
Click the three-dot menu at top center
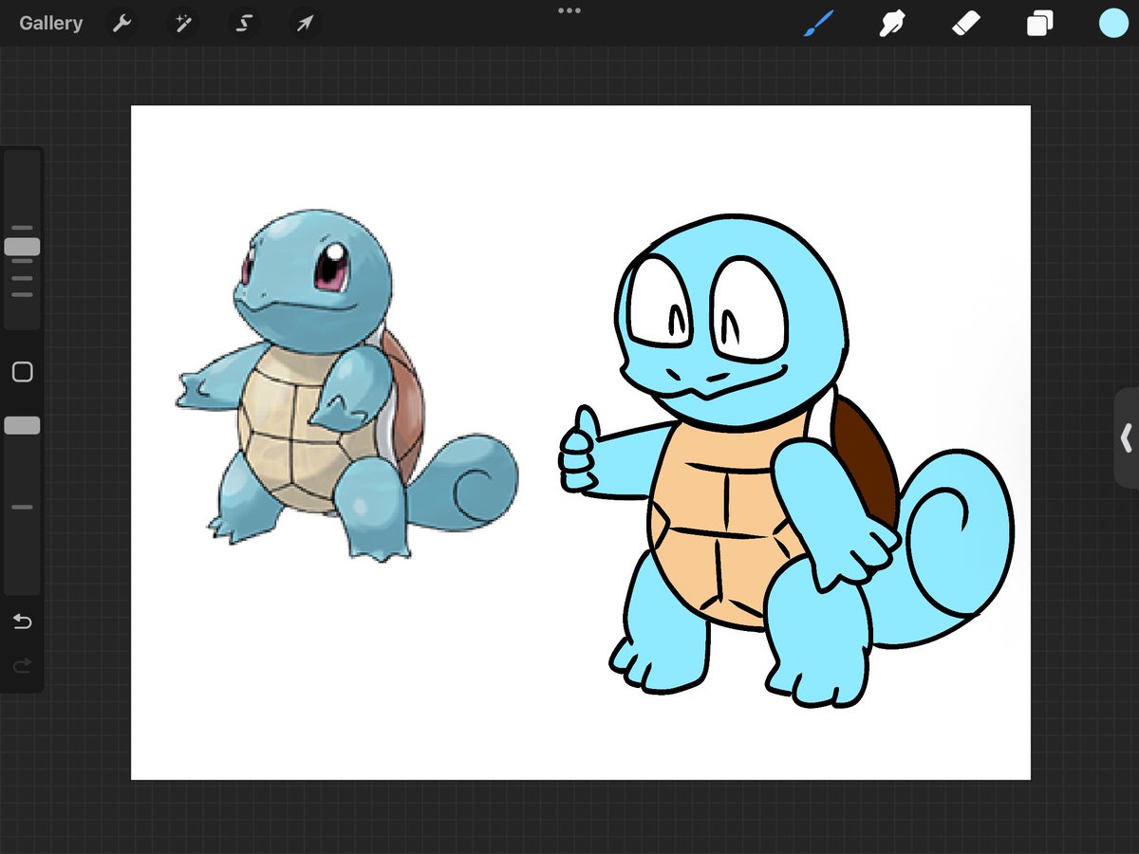[x=569, y=10]
